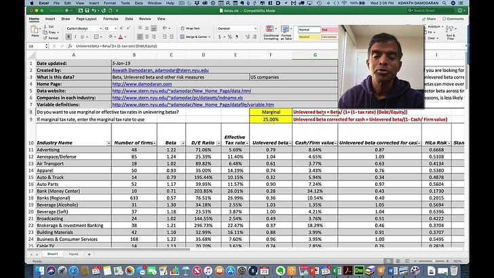Image resolution: width=494 pixels, height=278 pixels.
Task: Open the Unlevered beta column filter dropdown
Action: [x=290, y=143]
